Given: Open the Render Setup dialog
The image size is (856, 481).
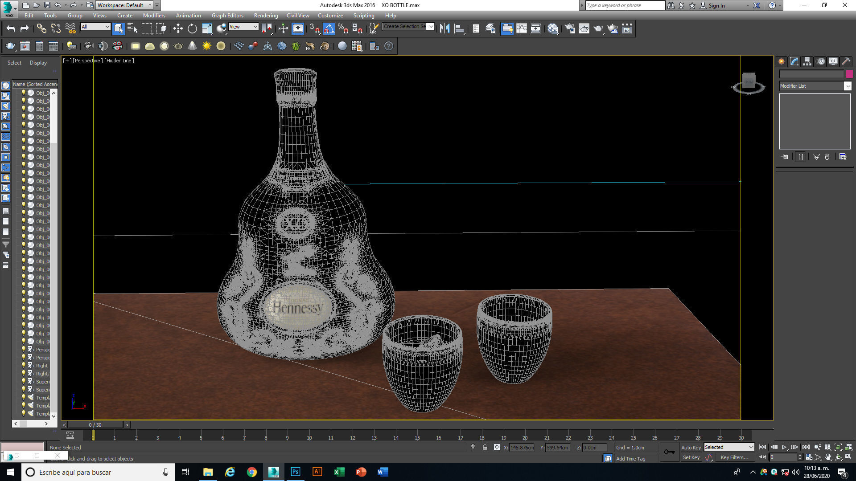Looking at the screenshot, I should click(x=569, y=29).
